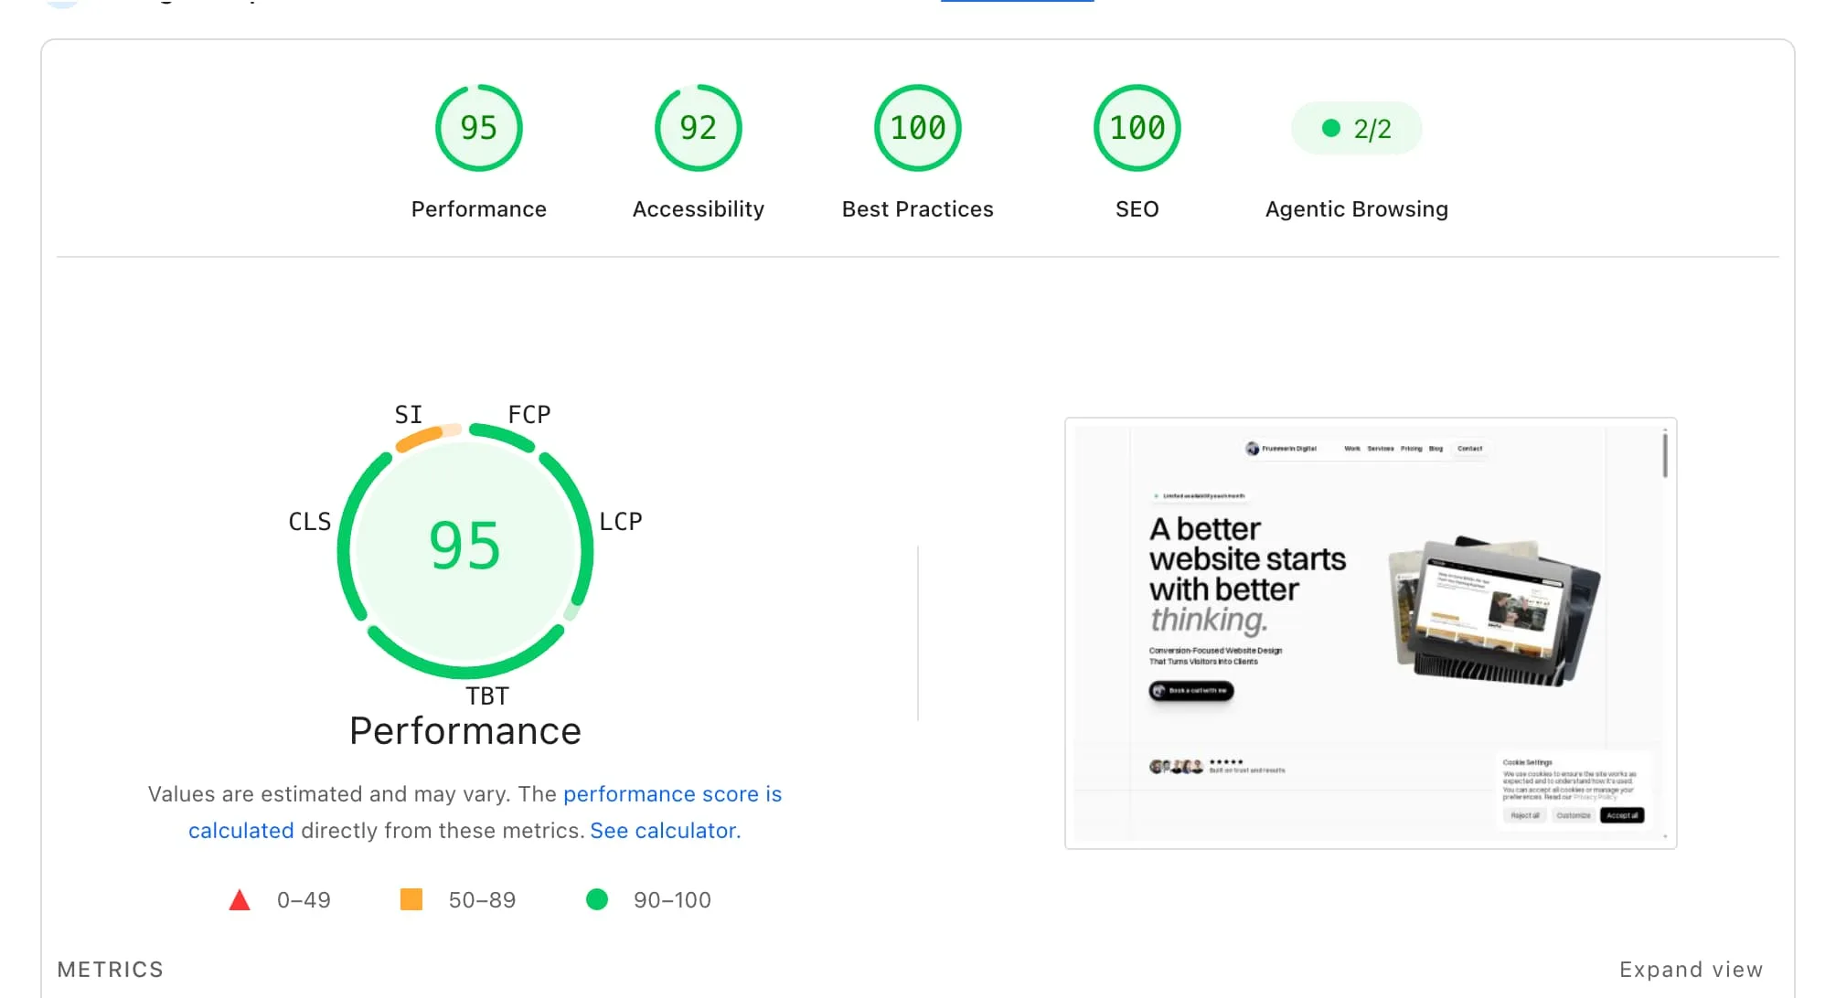Image resolution: width=1836 pixels, height=998 pixels.
Task: Open the 'See calculator.' link
Action: 666,831
